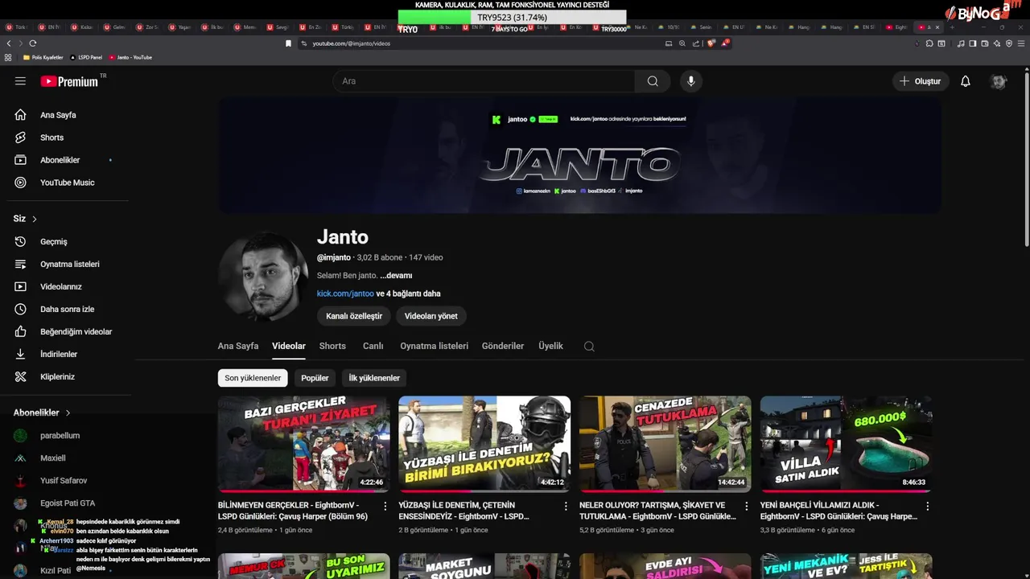Open Gönderiler channel tab
The image size is (1030, 579).
(x=503, y=346)
